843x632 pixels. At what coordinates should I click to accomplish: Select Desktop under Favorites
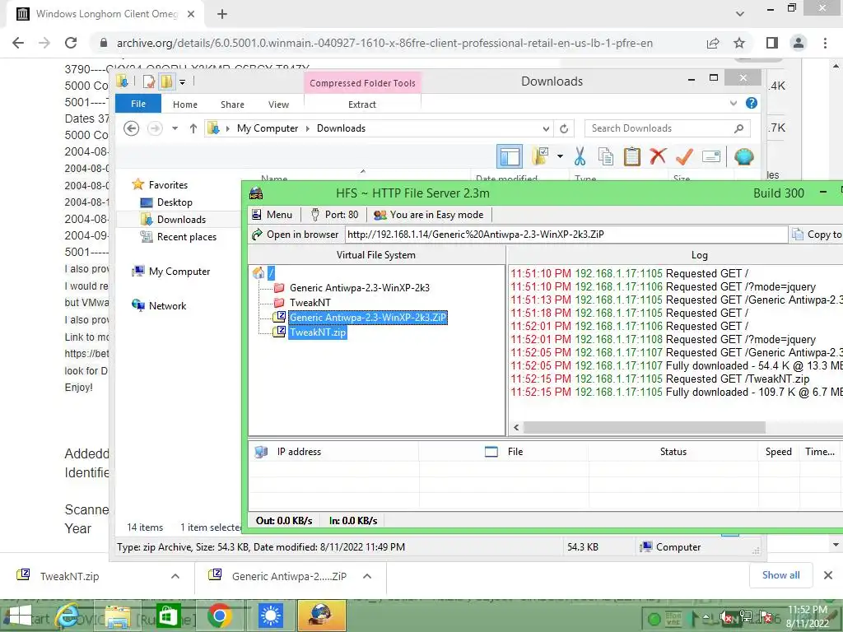point(175,202)
